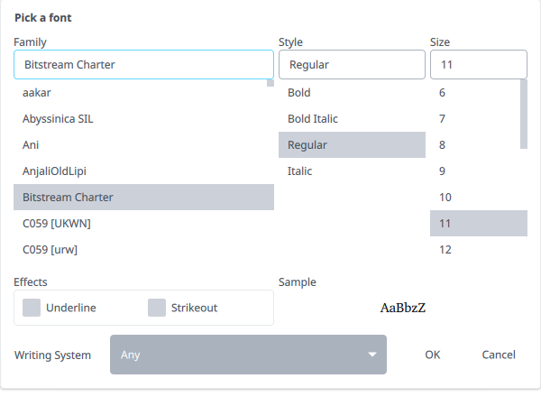Screen dimensions: 541x406
Task: Open the Writing System dropdown
Action: pos(248,355)
